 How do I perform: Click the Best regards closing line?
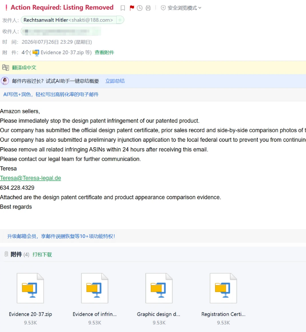[16, 207]
